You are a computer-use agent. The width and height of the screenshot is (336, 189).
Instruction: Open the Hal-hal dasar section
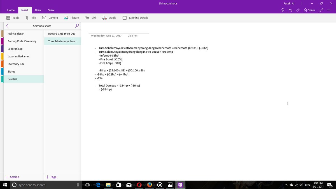tap(24, 34)
